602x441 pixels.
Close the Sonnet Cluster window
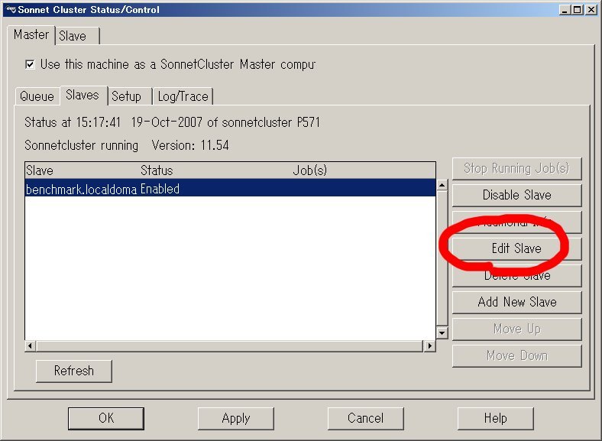(591, 10)
